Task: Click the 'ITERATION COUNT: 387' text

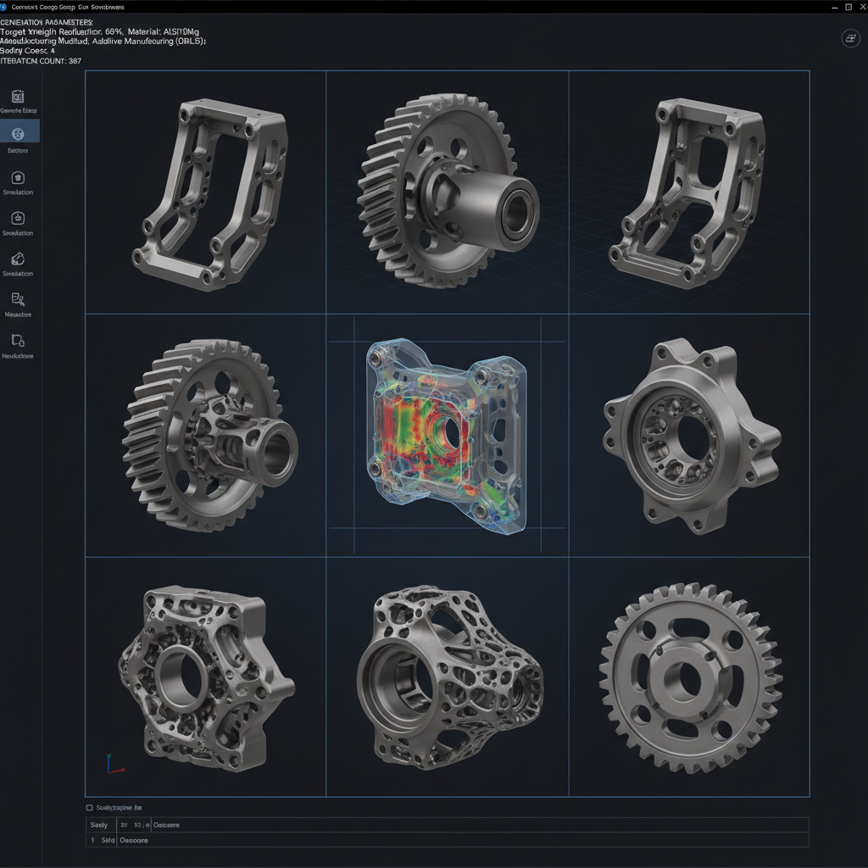Action: click(41, 61)
